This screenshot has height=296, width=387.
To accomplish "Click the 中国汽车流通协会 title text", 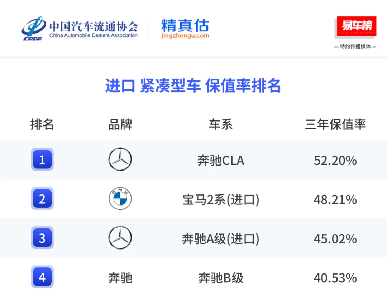I will 94,26.
